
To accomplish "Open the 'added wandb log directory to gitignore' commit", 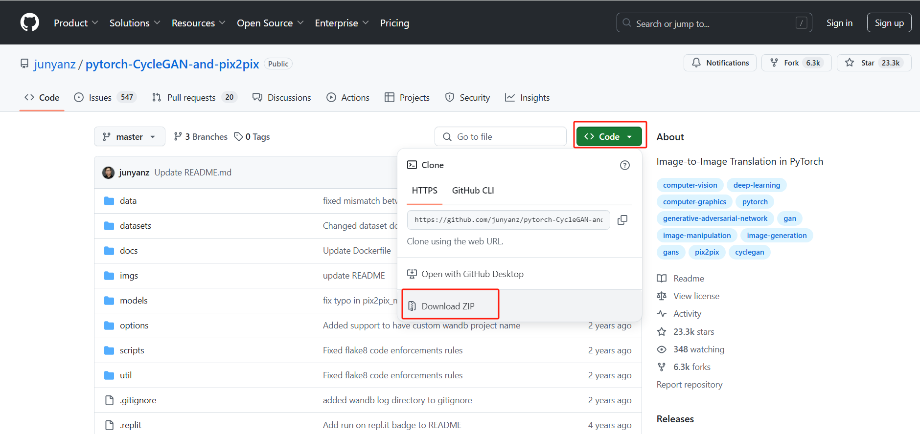I will point(397,400).
